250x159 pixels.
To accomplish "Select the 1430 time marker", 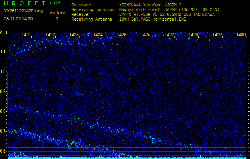I will tap(241, 35).
